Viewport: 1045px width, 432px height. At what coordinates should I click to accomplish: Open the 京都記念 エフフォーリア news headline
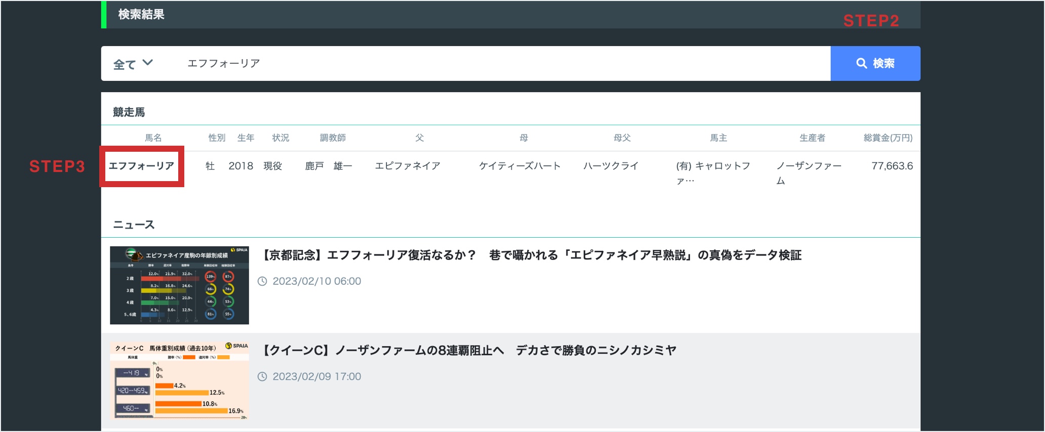531,255
